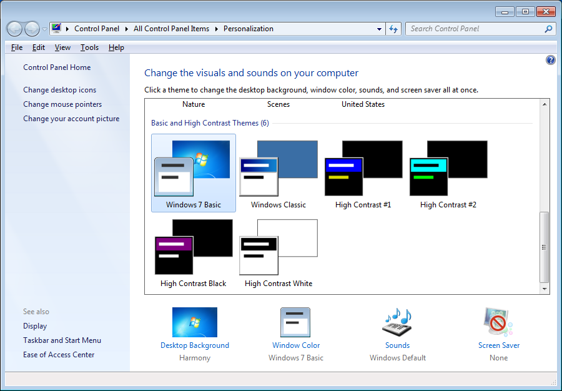
Task: Open the Desktop Background link
Action: (x=195, y=345)
